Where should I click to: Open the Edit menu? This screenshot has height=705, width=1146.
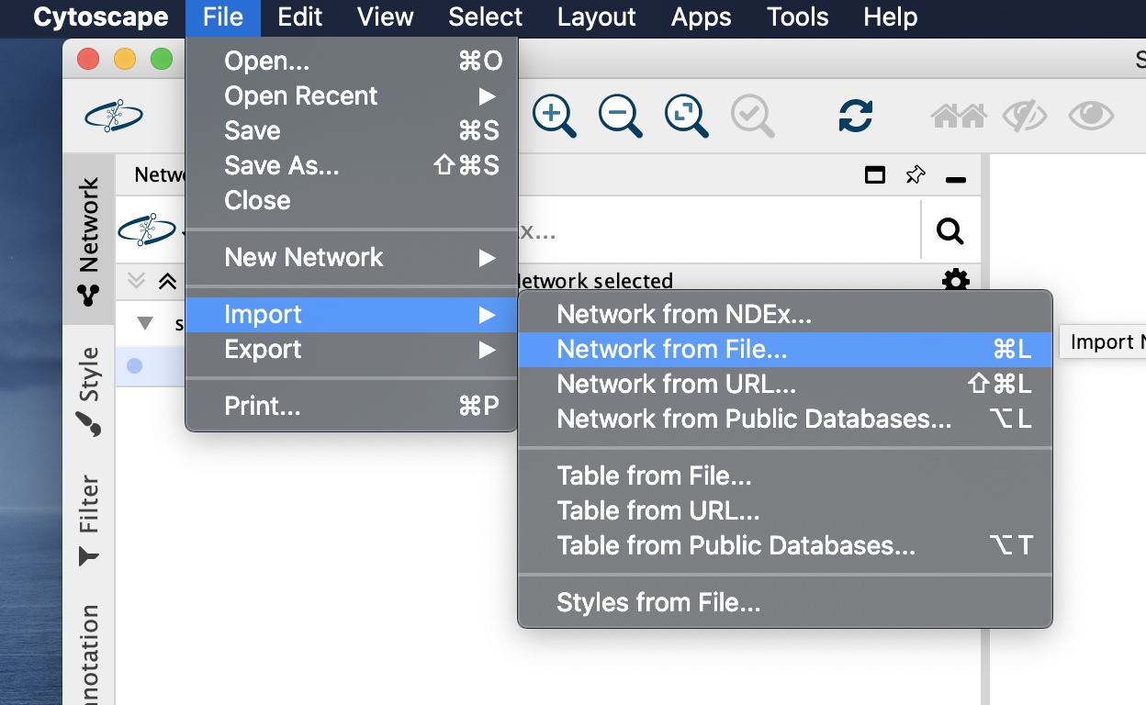click(299, 17)
